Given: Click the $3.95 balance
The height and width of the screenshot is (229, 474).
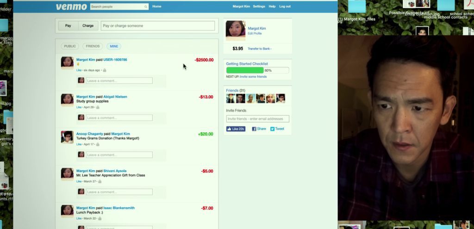Looking at the screenshot, I should click(x=238, y=49).
